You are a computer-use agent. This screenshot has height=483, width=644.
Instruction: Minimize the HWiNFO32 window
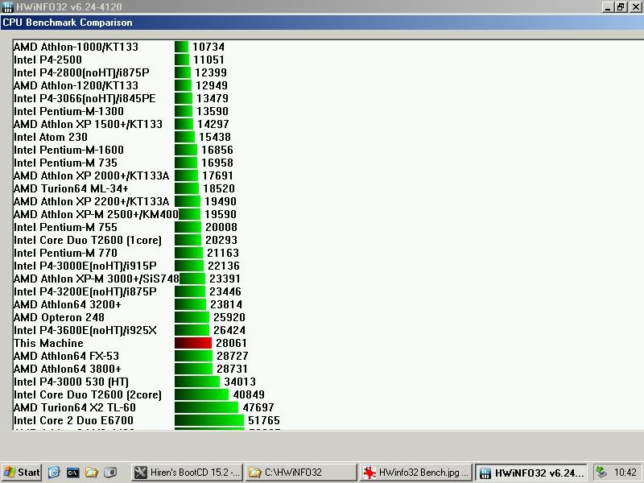(x=609, y=7)
